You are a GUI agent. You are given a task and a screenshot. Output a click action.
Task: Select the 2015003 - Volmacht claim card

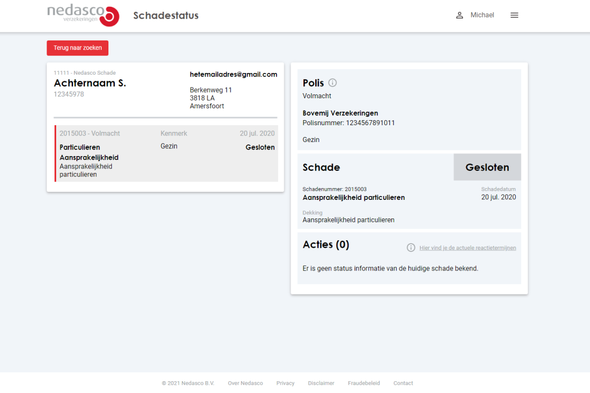point(166,153)
